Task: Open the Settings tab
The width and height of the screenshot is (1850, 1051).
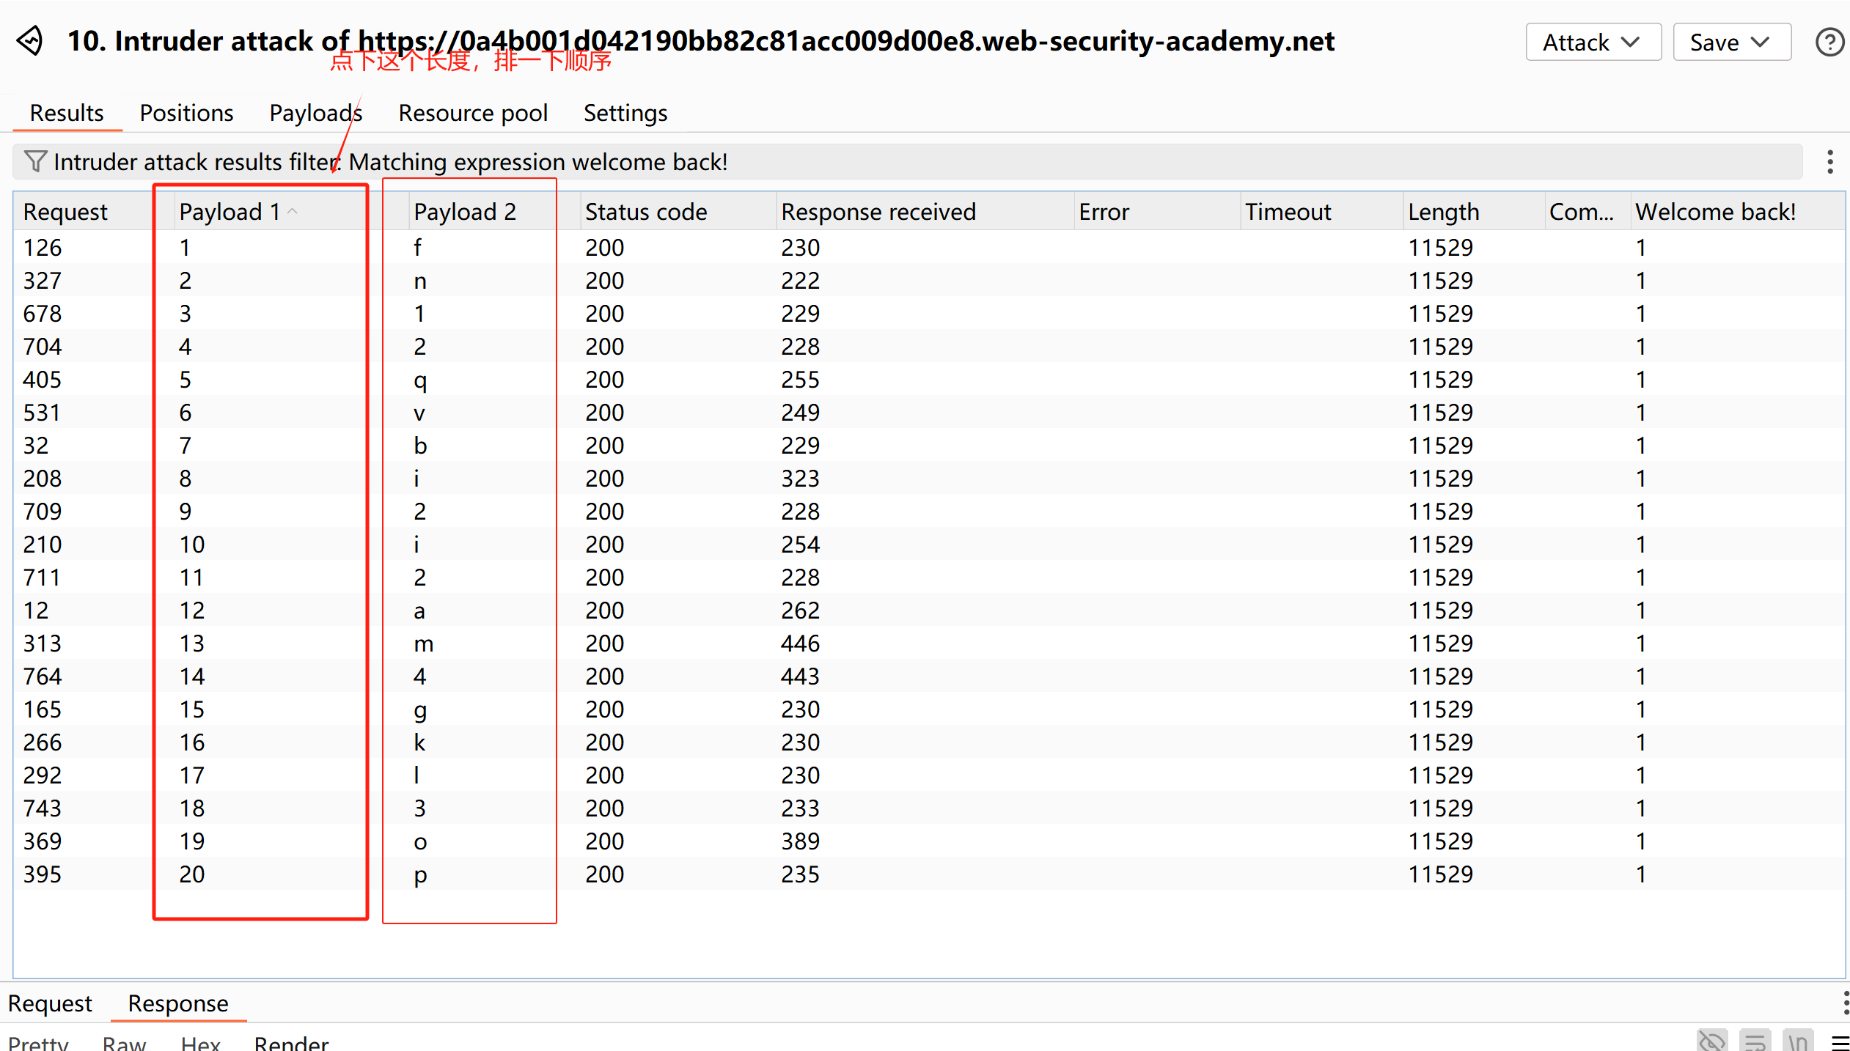Action: pyautogui.click(x=625, y=113)
